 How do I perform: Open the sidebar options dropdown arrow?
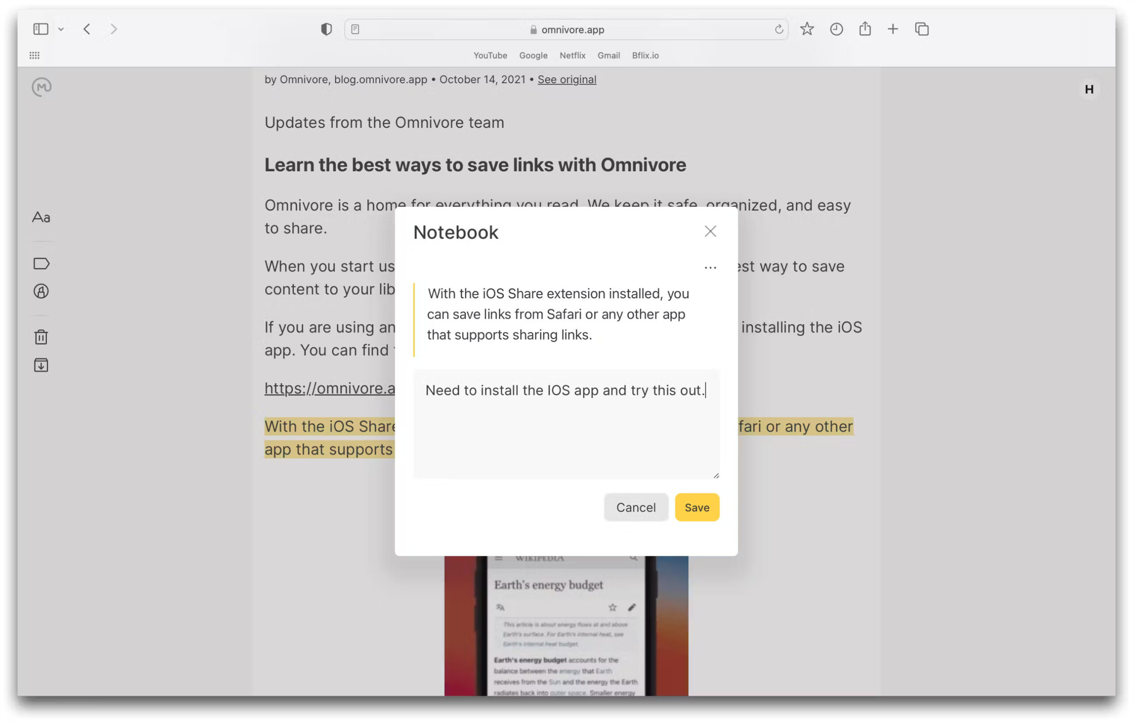61,29
